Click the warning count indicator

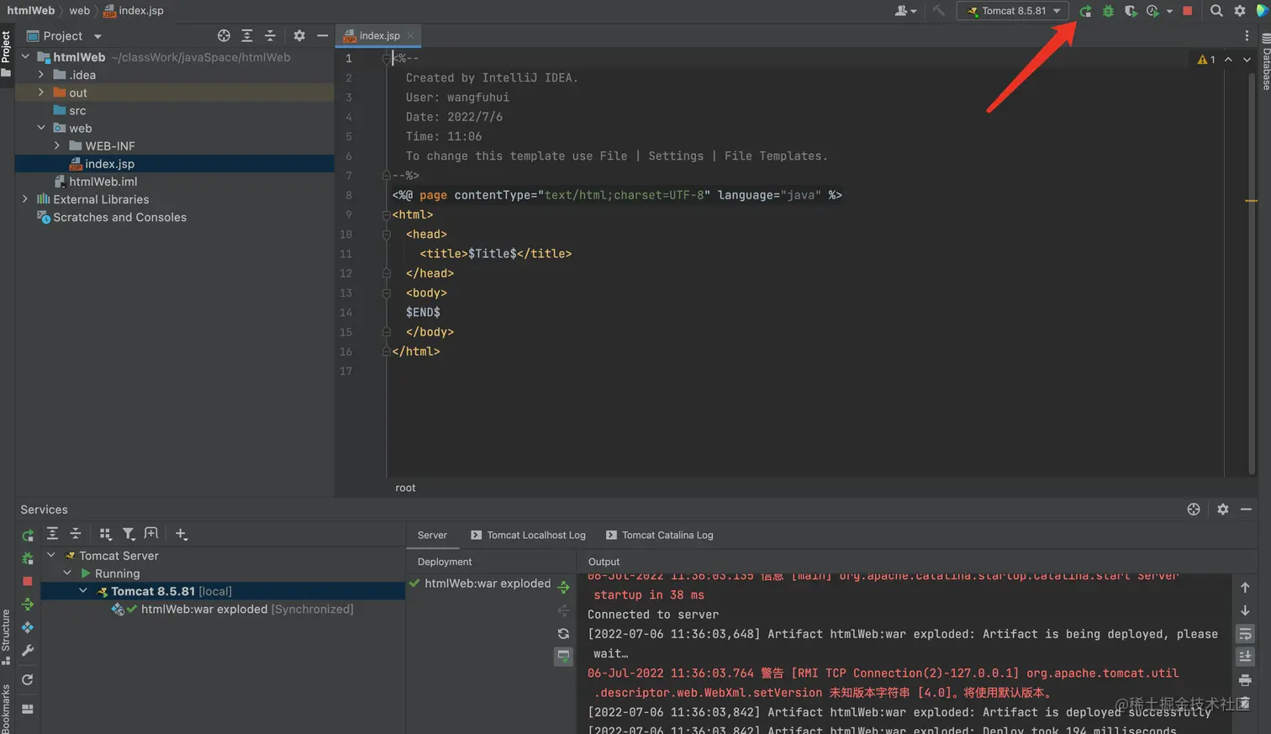pos(1206,59)
